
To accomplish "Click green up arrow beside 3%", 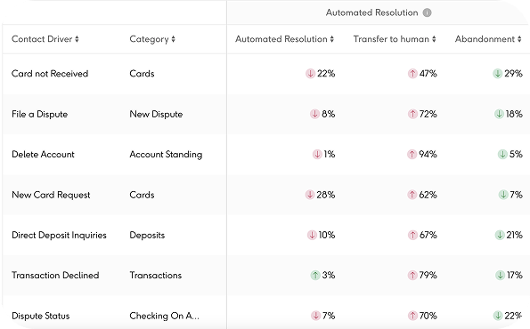I will (315, 276).
